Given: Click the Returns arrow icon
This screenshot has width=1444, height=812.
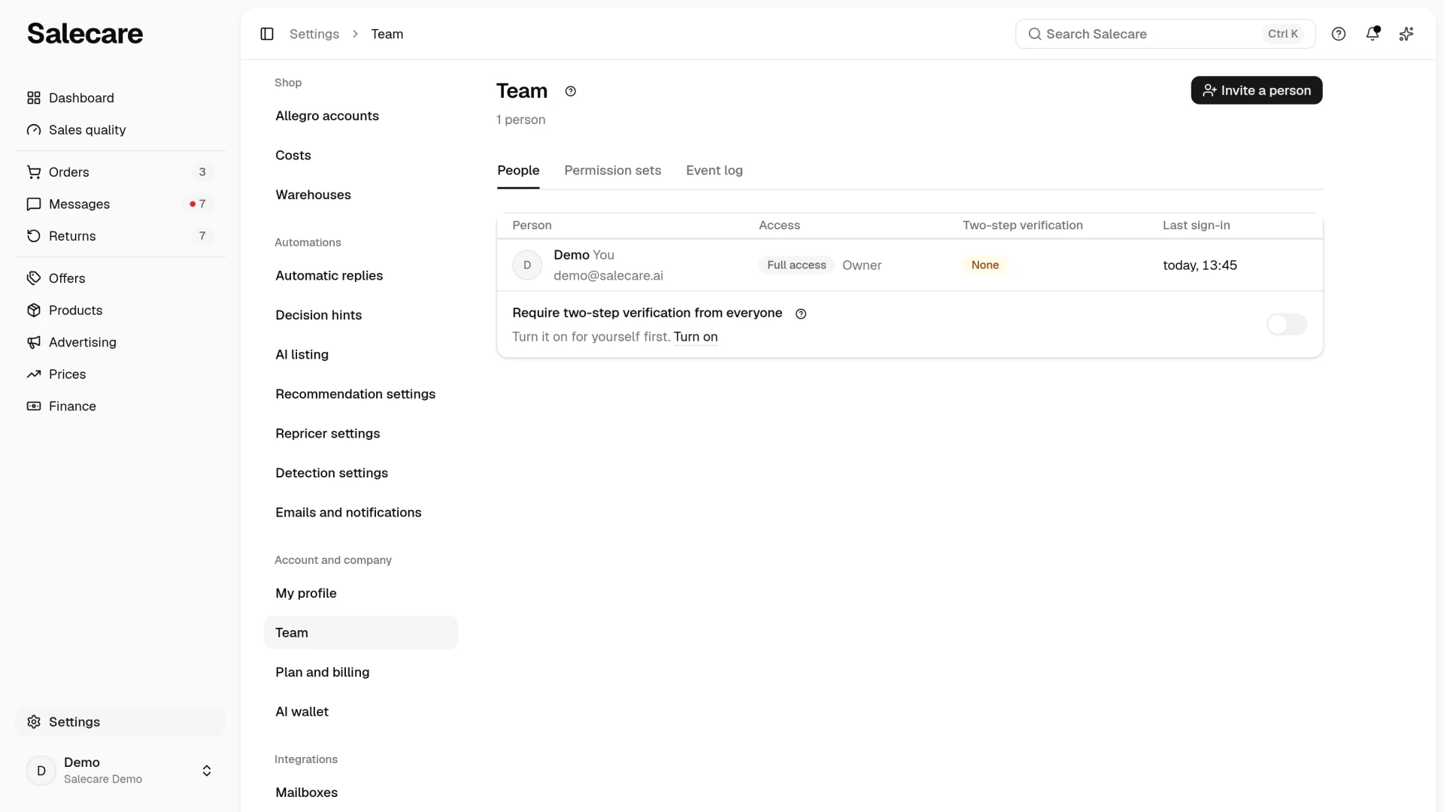Looking at the screenshot, I should [x=34, y=236].
